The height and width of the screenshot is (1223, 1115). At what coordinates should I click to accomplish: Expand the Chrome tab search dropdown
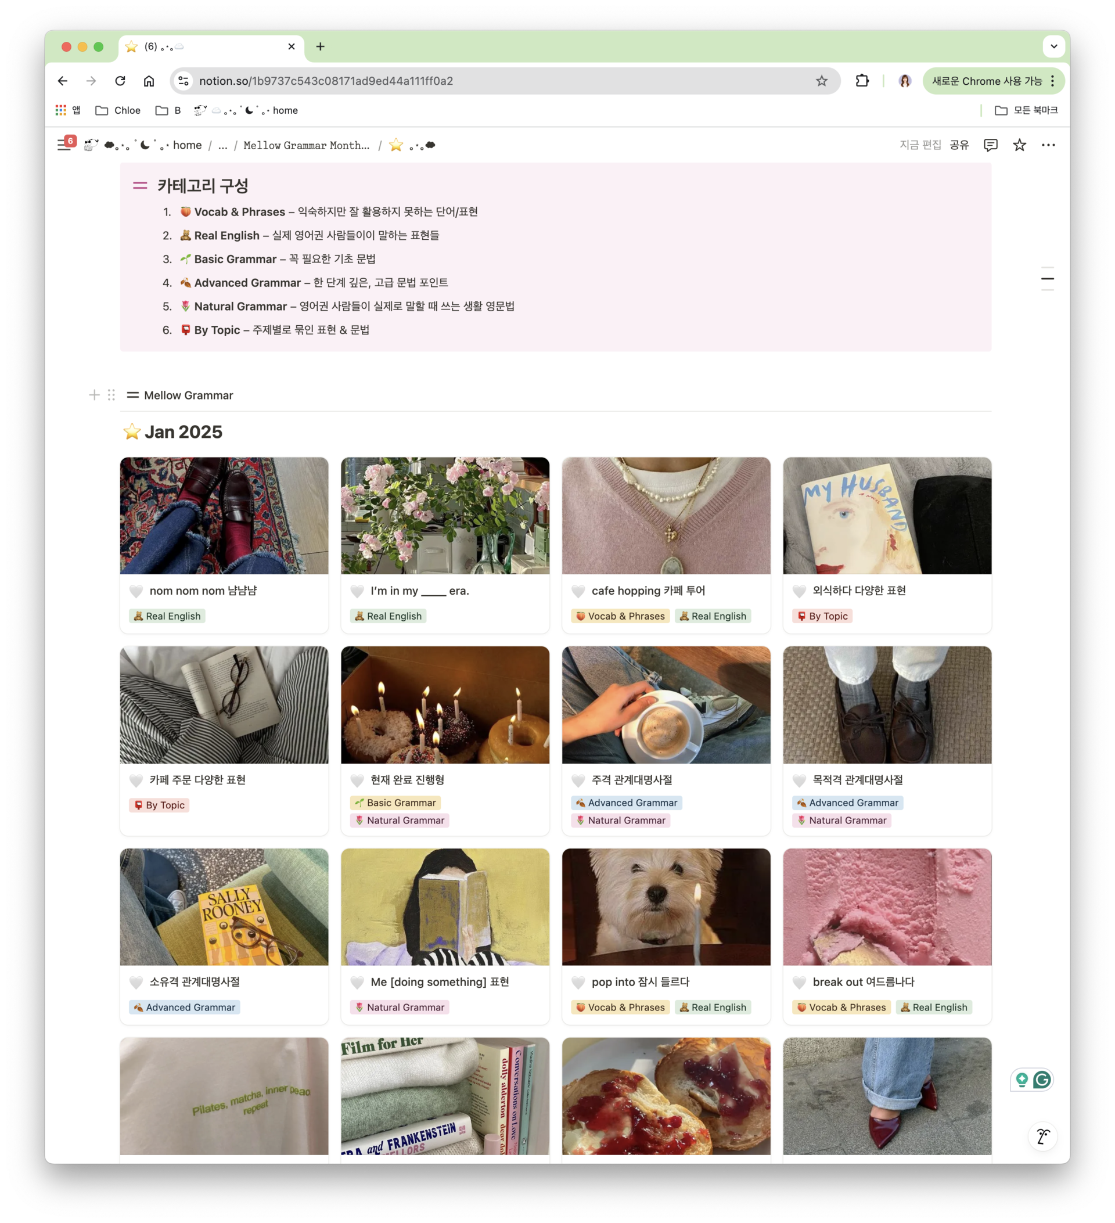1053,46
